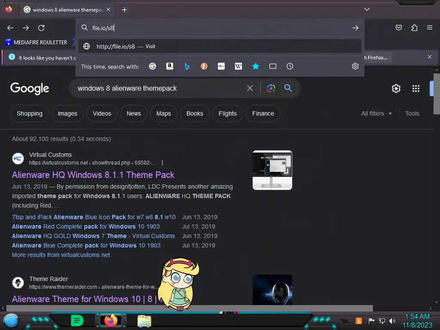The height and width of the screenshot is (330, 440).
Task: Open the Google apps grid
Action: coord(416,89)
